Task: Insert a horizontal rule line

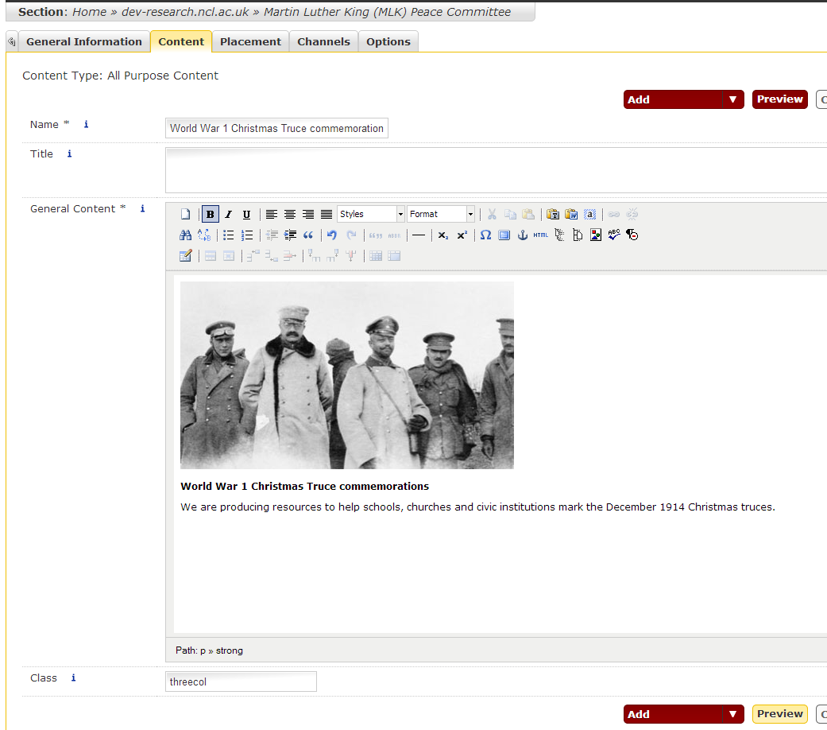Action: point(419,235)
